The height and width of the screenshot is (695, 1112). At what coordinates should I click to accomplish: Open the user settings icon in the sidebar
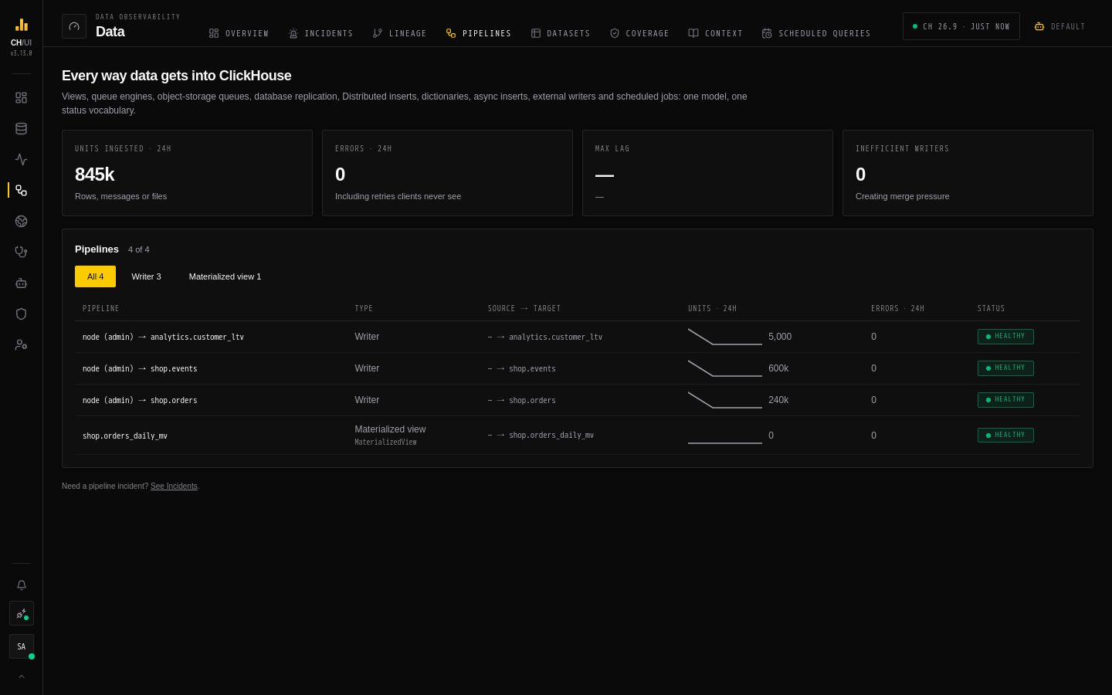[21, 345]
